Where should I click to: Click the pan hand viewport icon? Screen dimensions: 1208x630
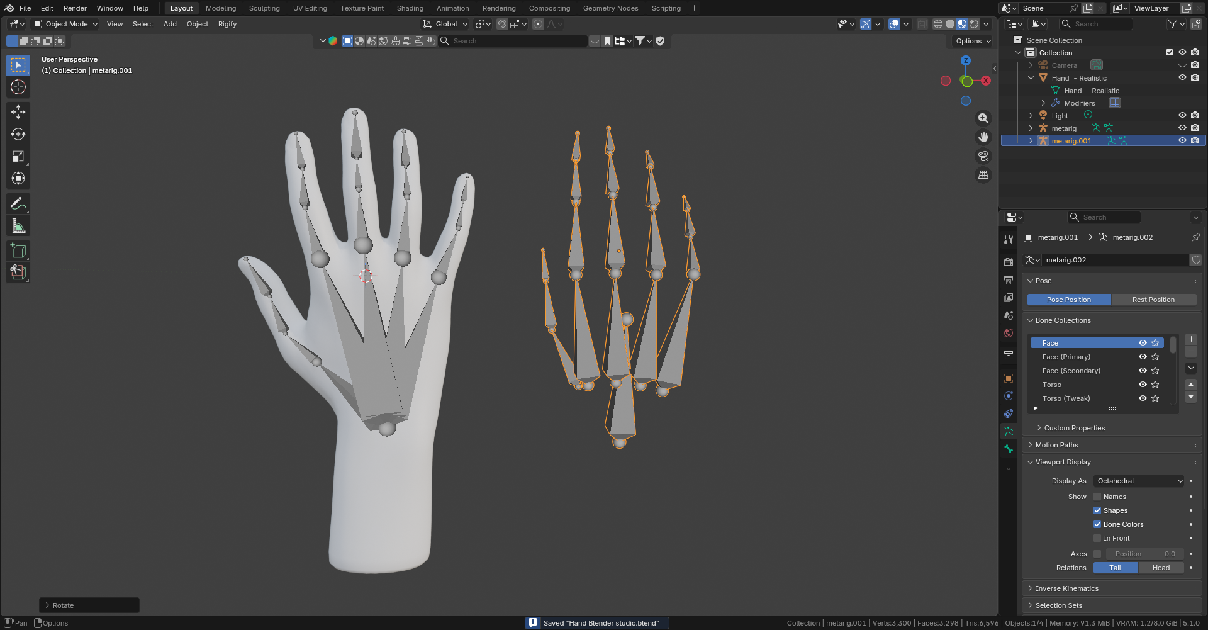pos(983,137)
